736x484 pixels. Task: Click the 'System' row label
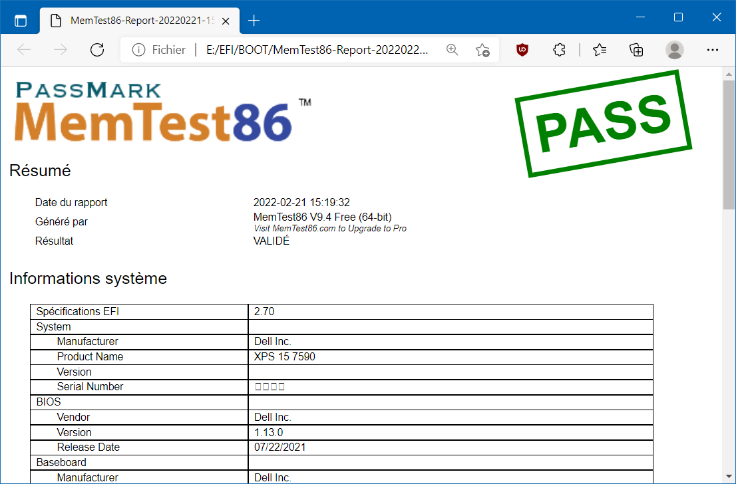(x=53, y=326)
